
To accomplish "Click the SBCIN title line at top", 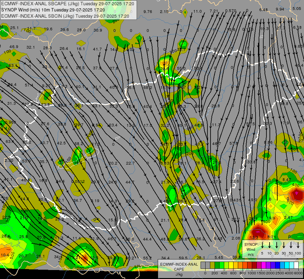I will click(x=65, y=16).
